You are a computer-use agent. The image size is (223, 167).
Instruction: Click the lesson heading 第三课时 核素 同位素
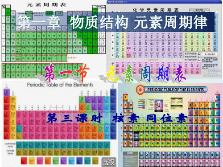[117, 118]
